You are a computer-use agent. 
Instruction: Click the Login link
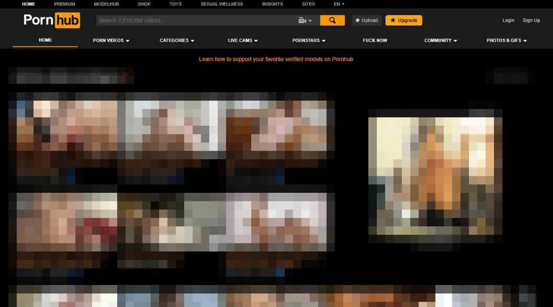(508, 21)
